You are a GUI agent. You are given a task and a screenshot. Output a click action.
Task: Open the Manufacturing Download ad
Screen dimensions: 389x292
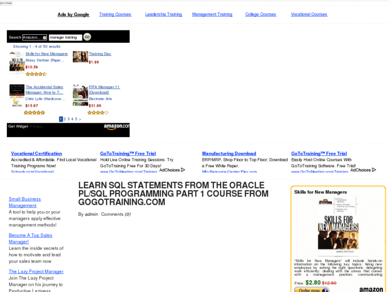click(x=229, y=154)
